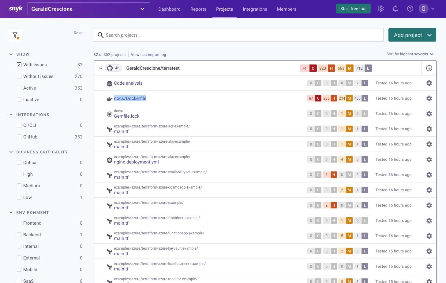Open settings gear for terraform-azure-frontdoor-example main.tf
The height and width of the screenshot is (283, 446).
point(429,221)
